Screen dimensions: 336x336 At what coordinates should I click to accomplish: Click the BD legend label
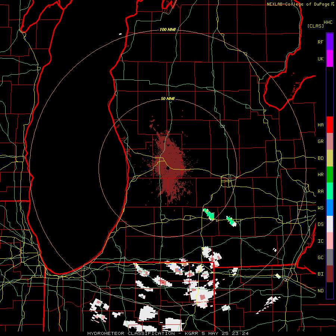pos(320,158)
